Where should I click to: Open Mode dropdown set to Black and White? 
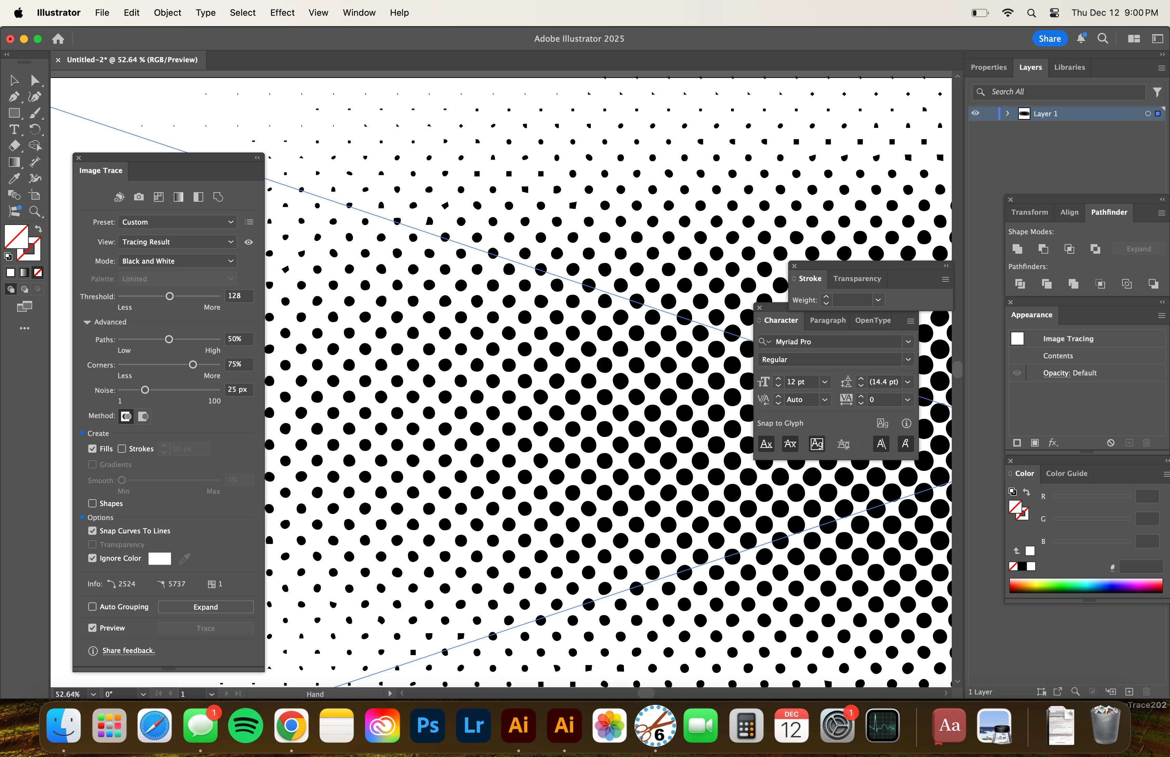pyautogui.click(x=177, y=261)
